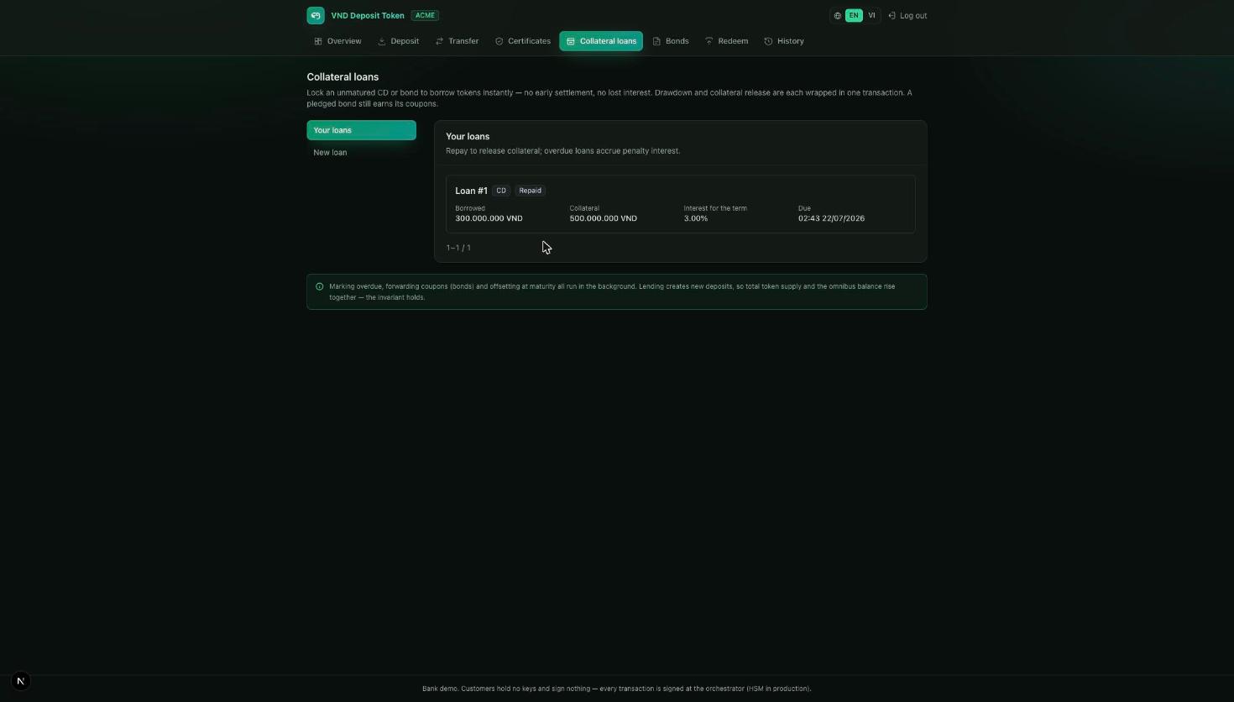Screen dimensions: 1234x702
Task: Go to the Redeem tab
Action: pyautogui.click(x=726, y=41)
